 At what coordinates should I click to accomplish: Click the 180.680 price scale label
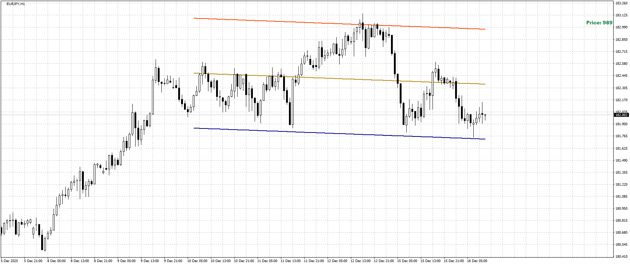(x=621, y=233)
